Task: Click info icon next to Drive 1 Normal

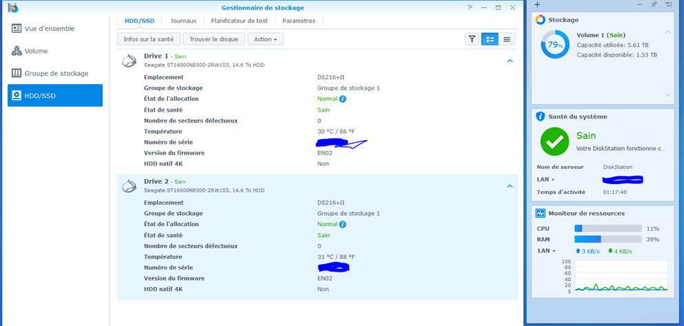Action: 343,99
